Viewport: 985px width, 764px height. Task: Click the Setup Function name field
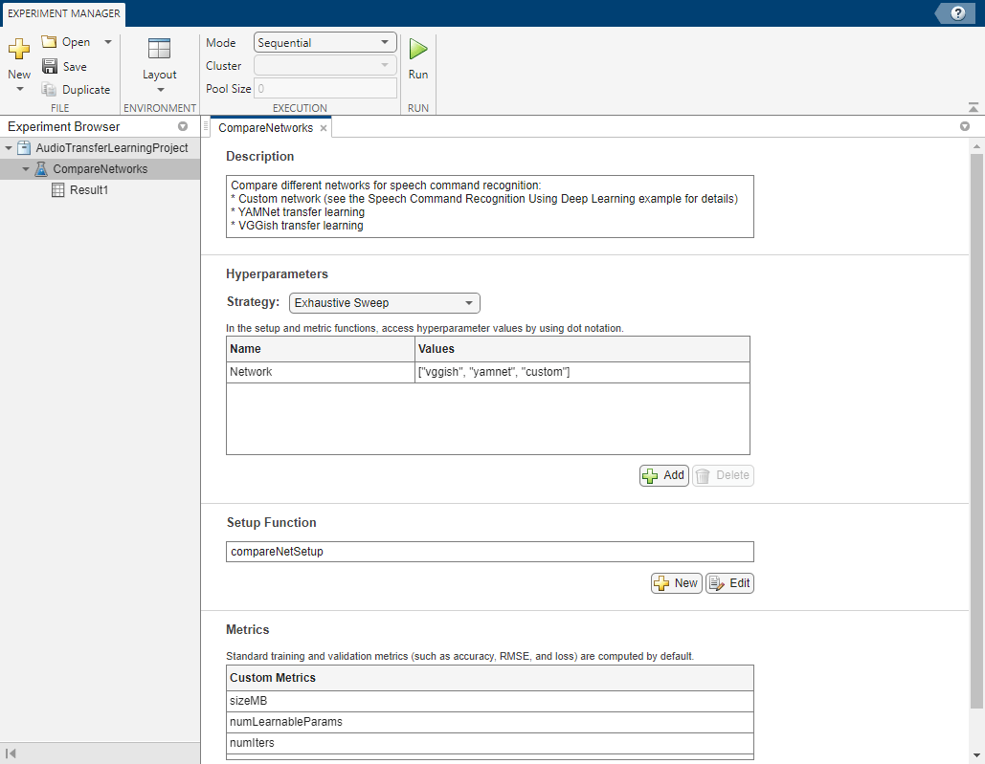489,552
